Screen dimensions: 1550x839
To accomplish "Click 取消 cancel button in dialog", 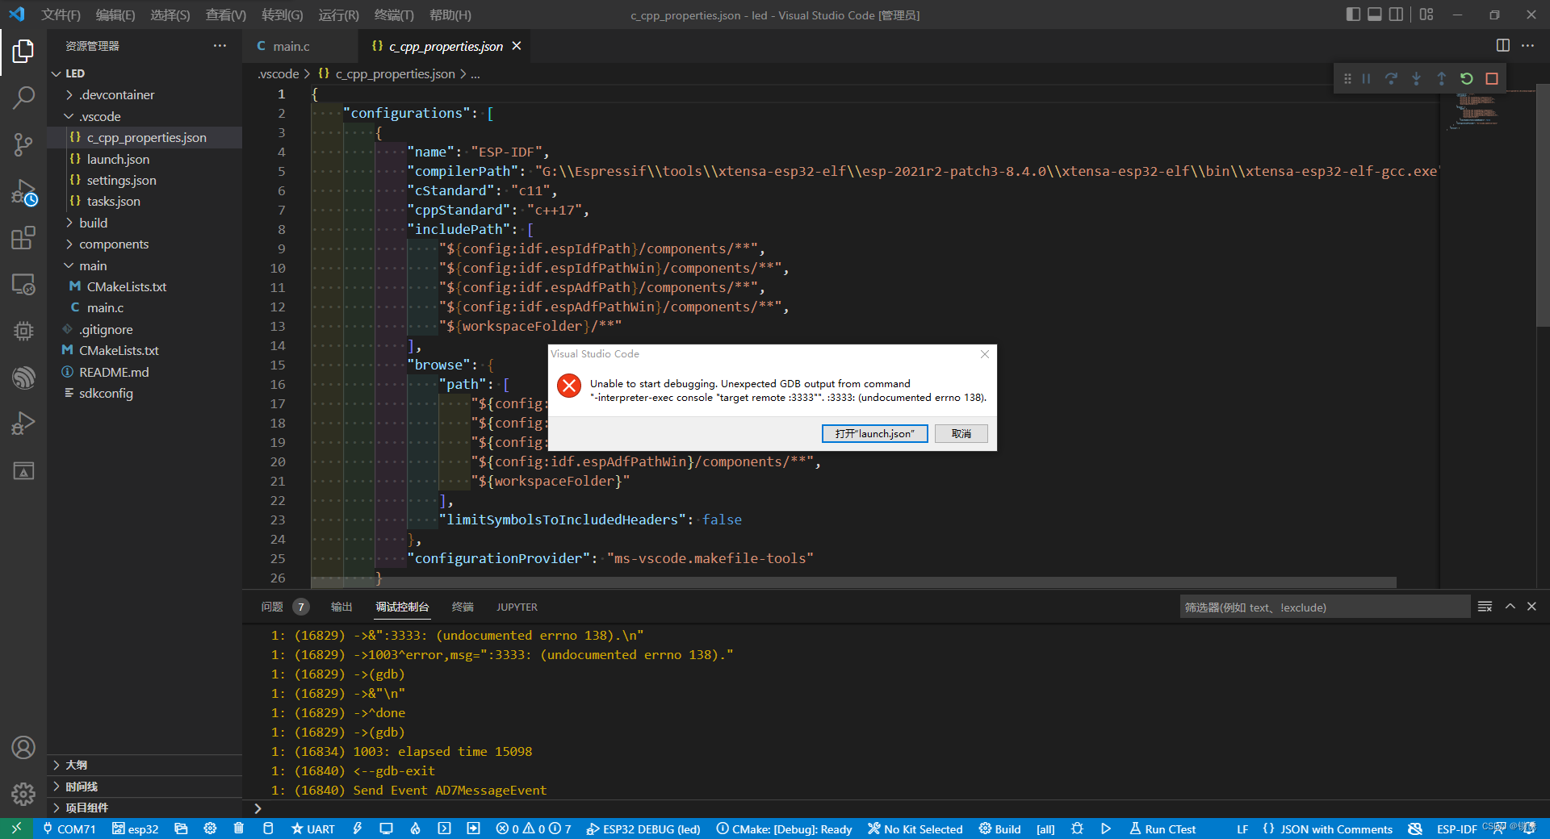I will 961,434.
